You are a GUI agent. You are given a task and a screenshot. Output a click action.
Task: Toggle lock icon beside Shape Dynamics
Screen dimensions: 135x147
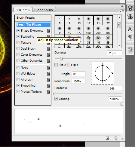tap(48, 31)
